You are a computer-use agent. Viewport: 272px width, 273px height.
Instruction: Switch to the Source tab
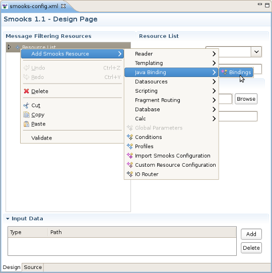(33, 267)
